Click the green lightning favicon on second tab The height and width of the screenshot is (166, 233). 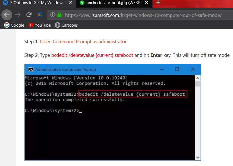point(82,3)
